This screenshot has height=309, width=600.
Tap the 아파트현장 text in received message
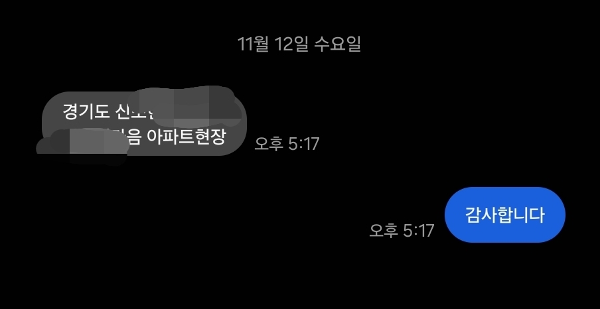click(x=187, y=137)
